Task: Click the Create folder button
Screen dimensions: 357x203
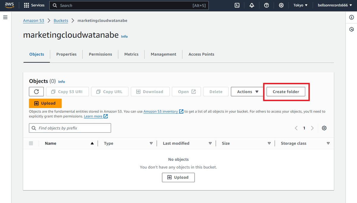Action: click(286, 92)
